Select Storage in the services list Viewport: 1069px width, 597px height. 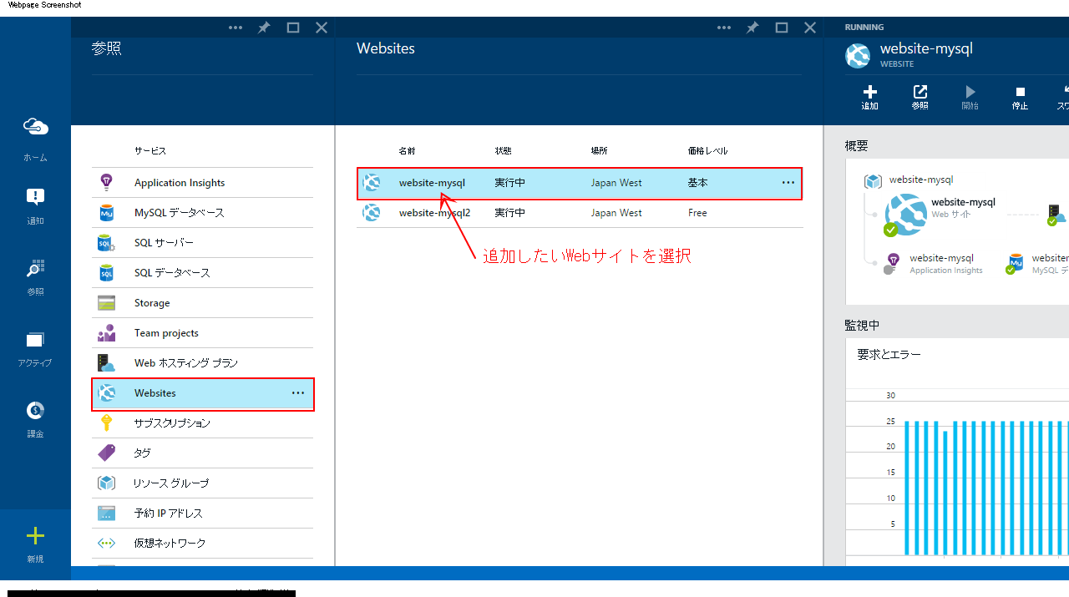[x=154, y=302]
